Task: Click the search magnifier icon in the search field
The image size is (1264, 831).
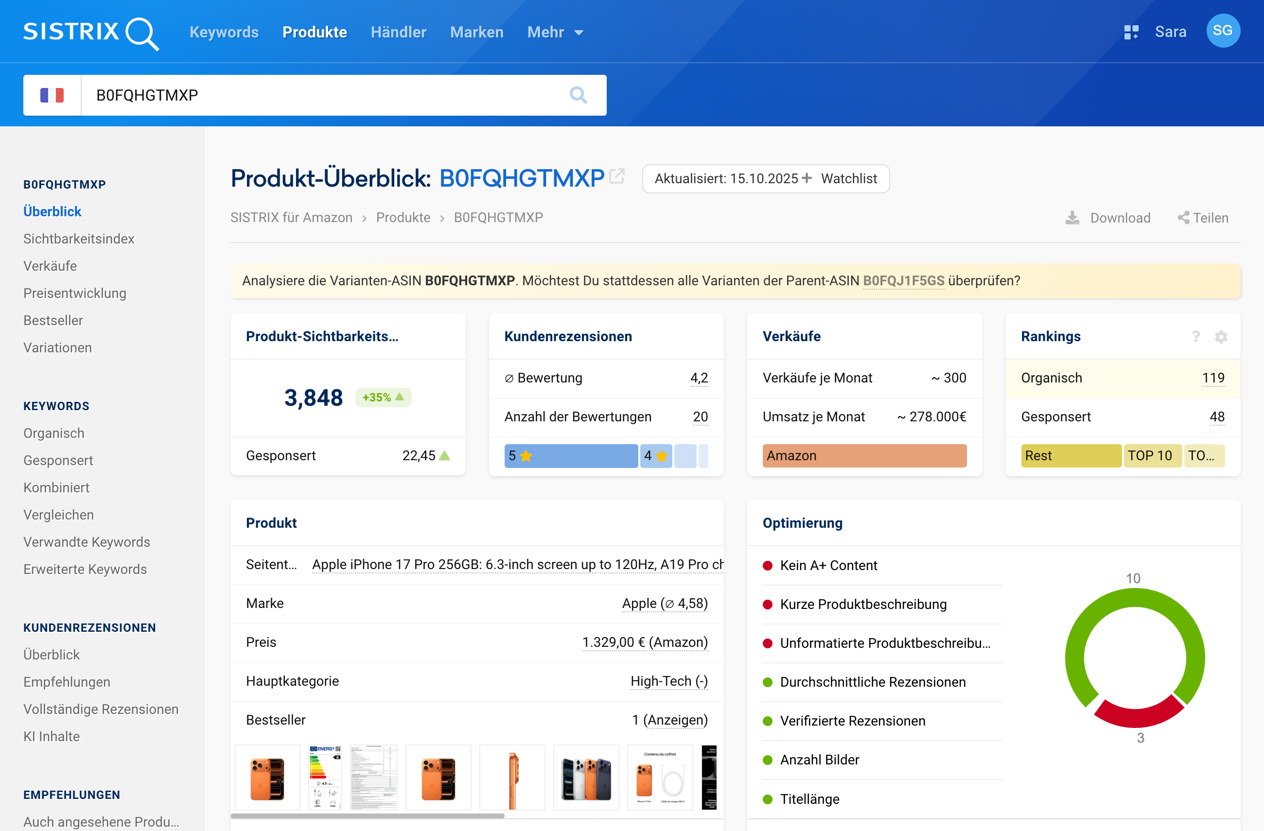Action: point(578,95)
